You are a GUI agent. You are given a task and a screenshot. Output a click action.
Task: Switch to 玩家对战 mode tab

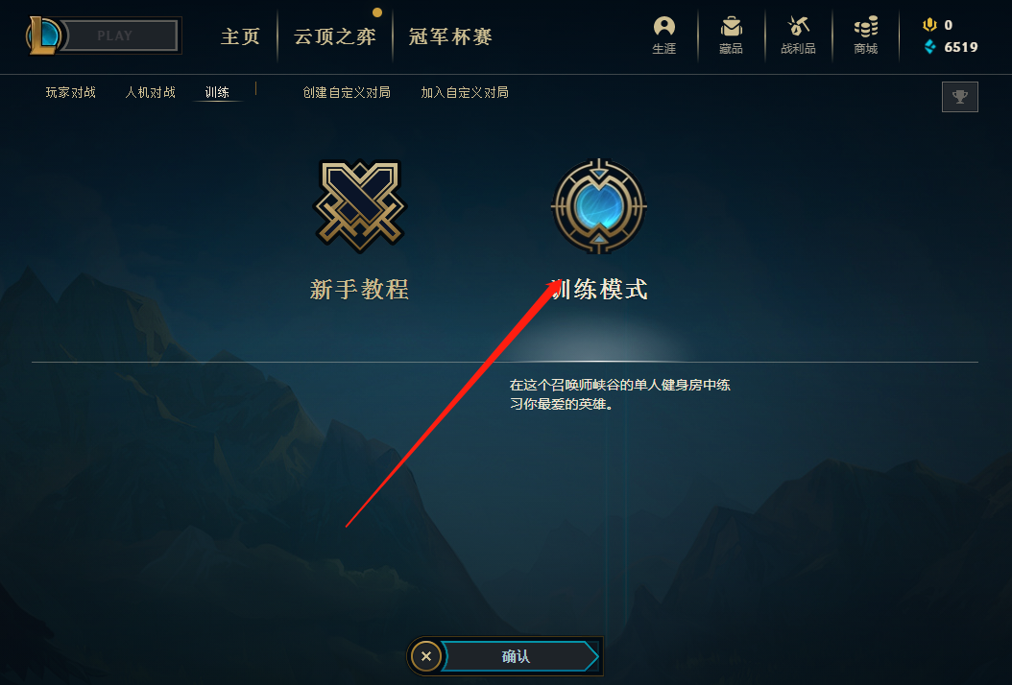[71, 92]
